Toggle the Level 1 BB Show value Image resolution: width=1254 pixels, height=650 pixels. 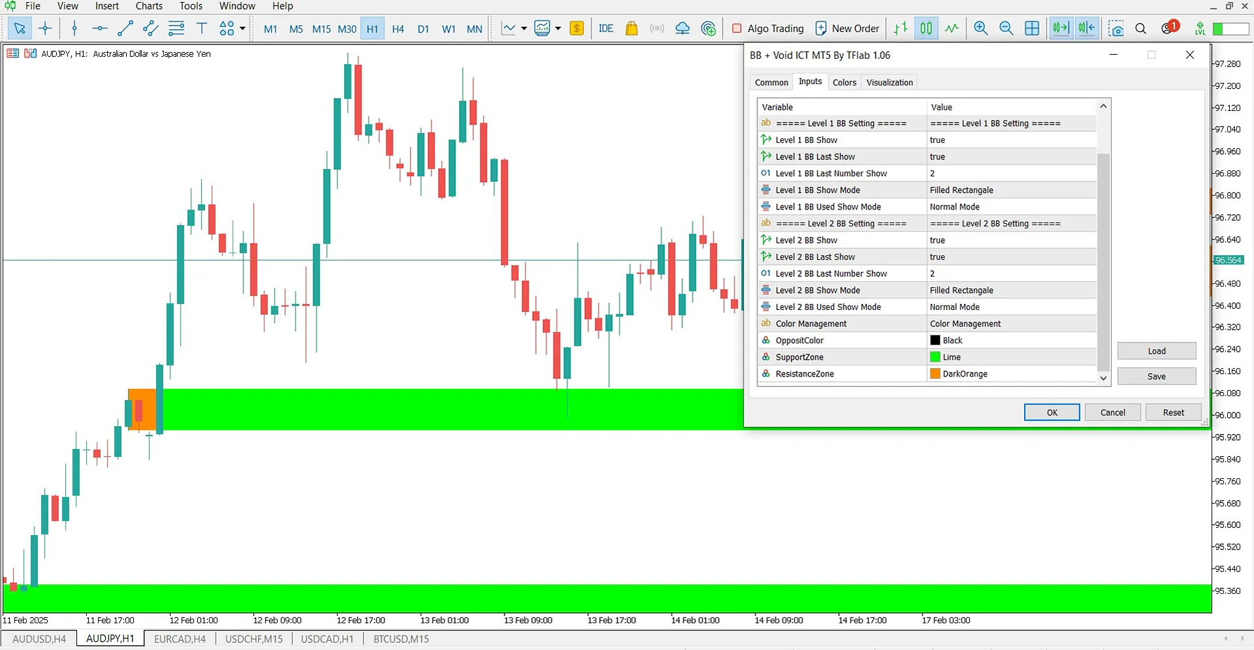1011,140
